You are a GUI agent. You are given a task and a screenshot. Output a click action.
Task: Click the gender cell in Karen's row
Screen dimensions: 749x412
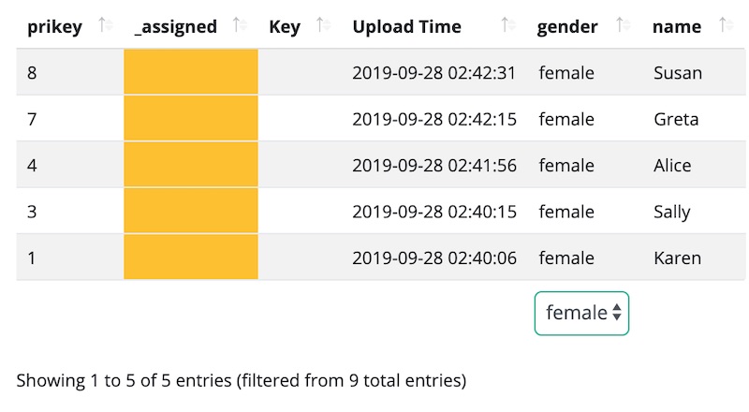point(566,257)
